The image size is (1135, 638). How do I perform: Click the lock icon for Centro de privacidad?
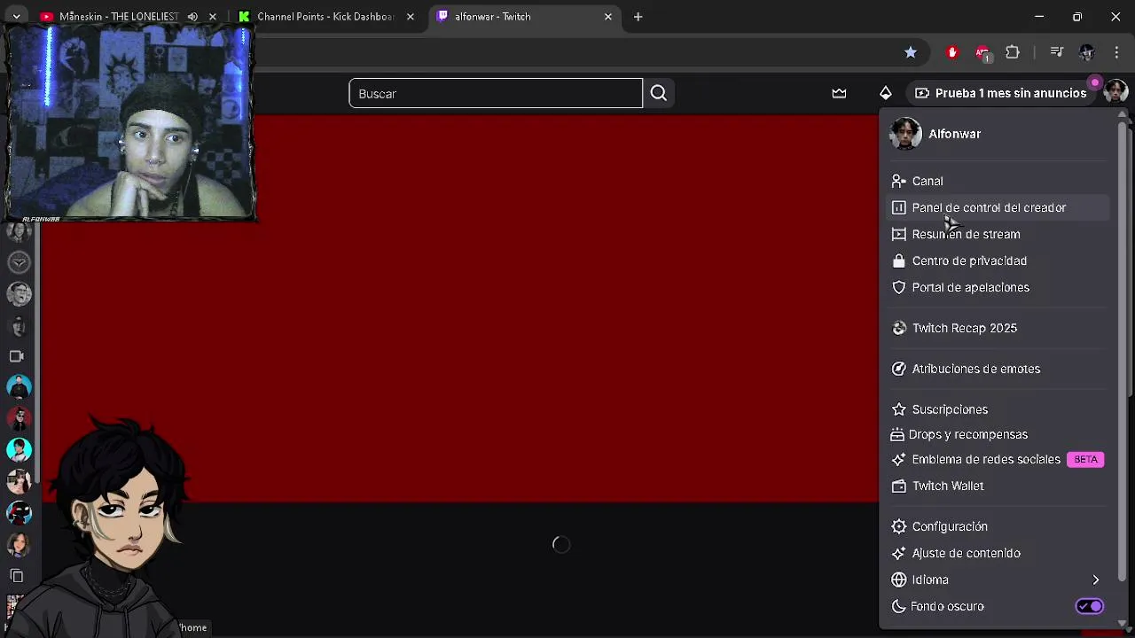[898, 261]
